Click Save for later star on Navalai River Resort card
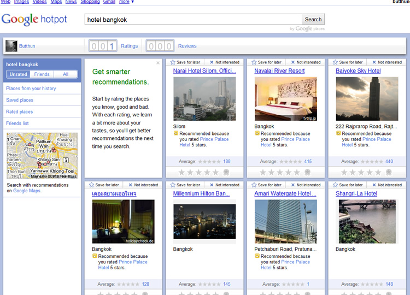Image resolution: width=410 pixels, height=295 pixels. click(254, 62)
